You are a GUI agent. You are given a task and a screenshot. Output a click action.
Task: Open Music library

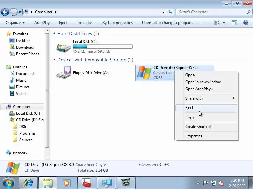[21, 80]
